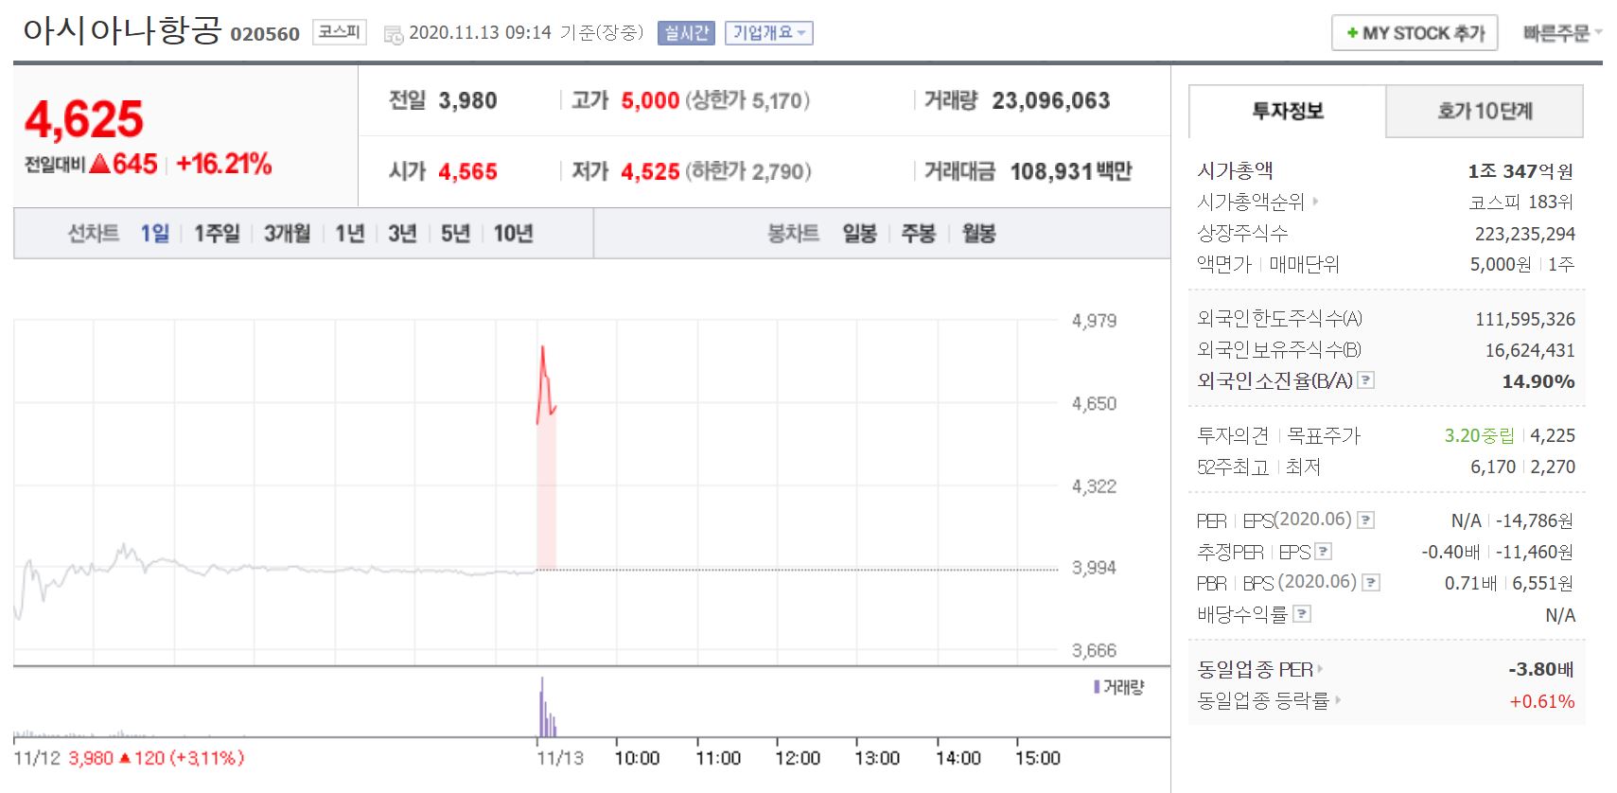Click the 거래대금 value 108,931백만
Screen dimensions: 1617x793
(1071, 171)
